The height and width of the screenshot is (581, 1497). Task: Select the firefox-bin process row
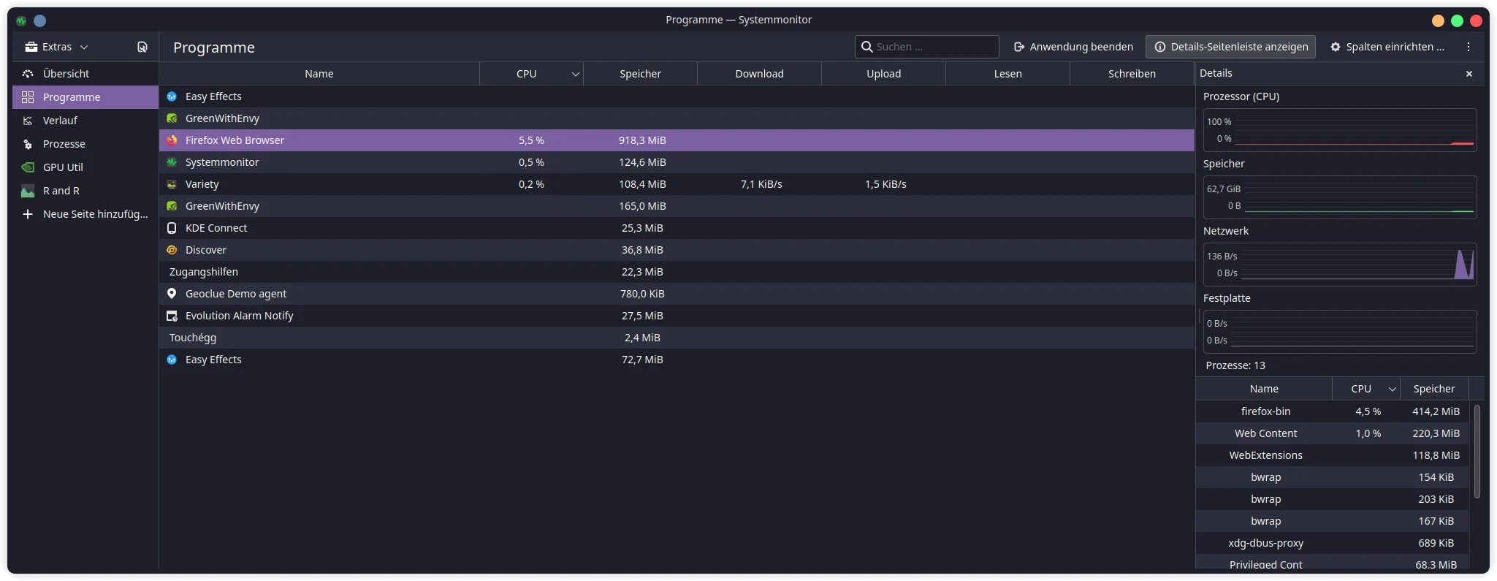[x=1332, y=411]
